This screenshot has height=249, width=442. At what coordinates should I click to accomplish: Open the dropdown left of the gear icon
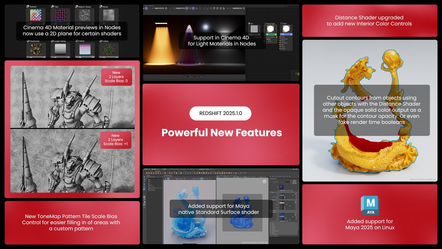point(237,8)
